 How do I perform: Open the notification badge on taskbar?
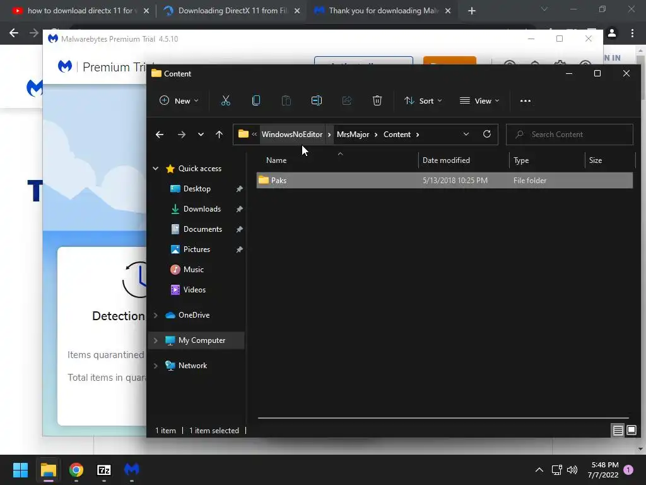click(x=628, y=470)
